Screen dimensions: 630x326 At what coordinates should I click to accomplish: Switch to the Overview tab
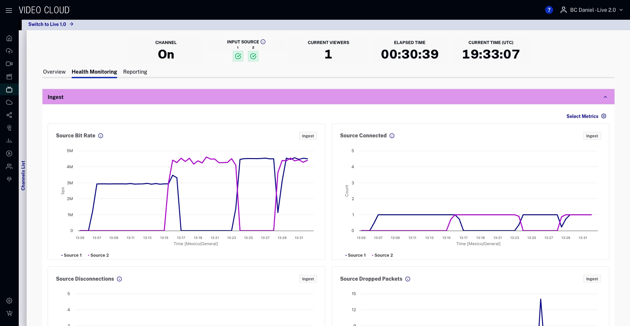[54, 72]
